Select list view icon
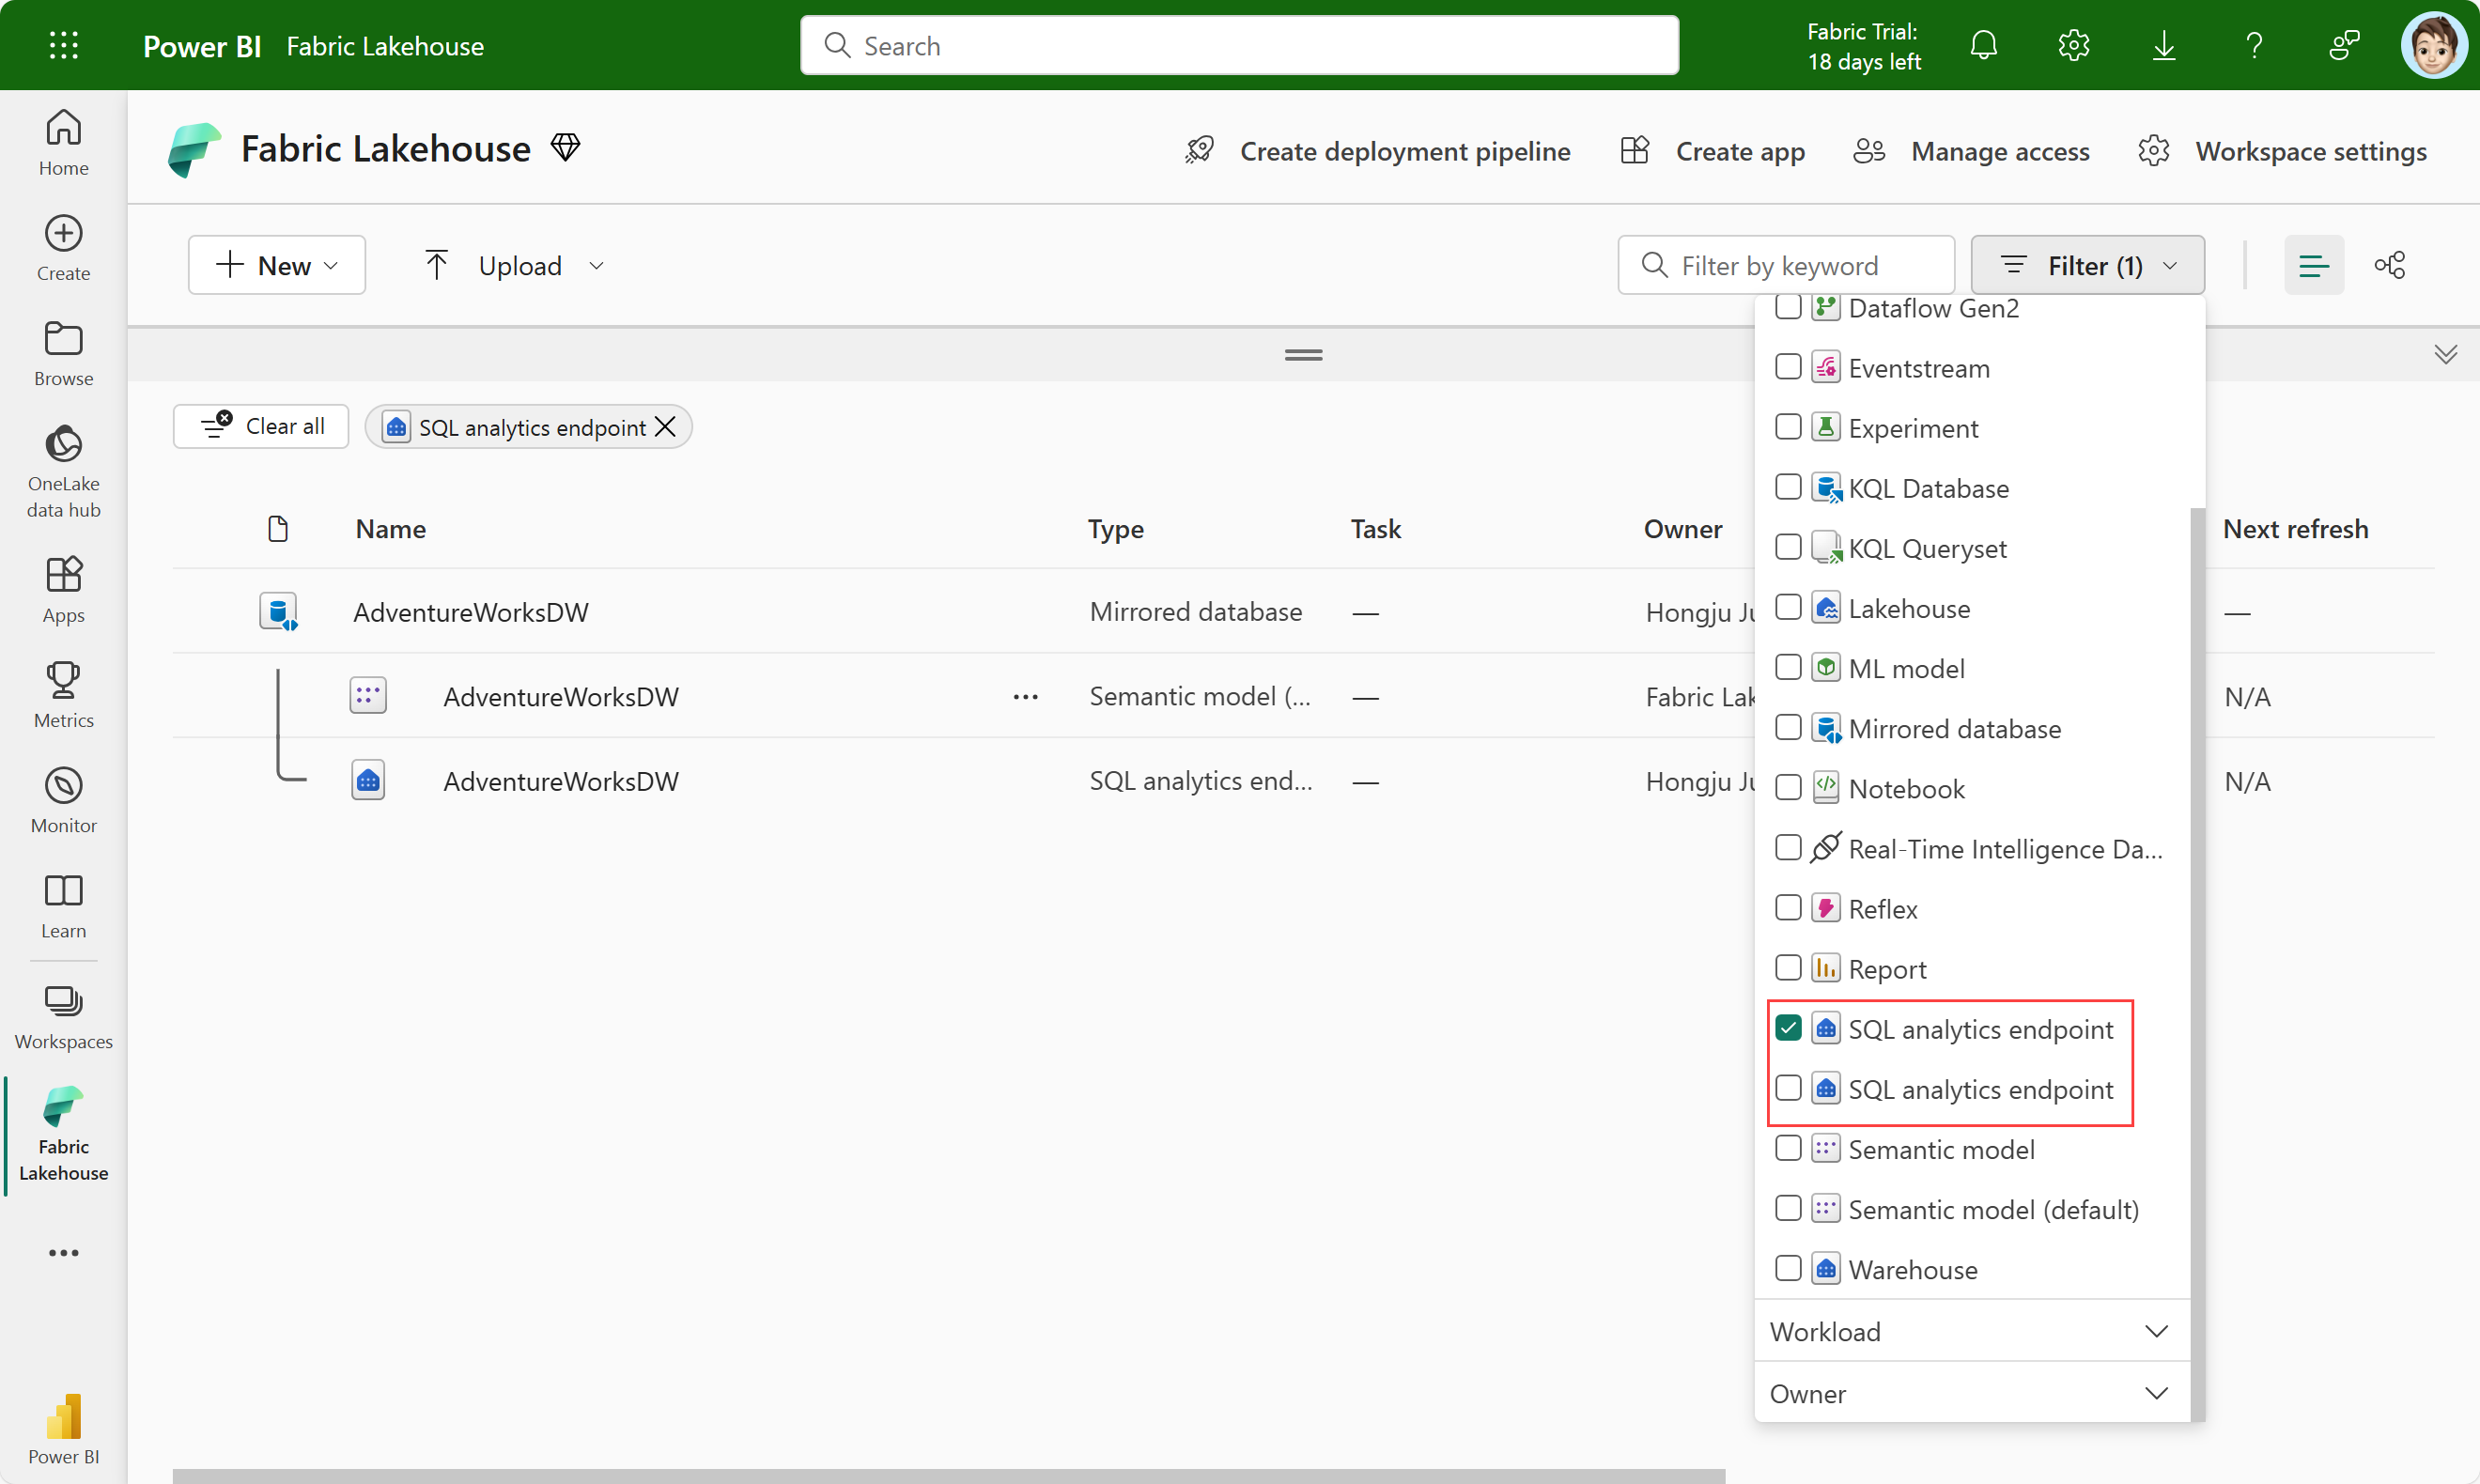This screenshot has width=2480, height=1484. tap(2314, 265)
